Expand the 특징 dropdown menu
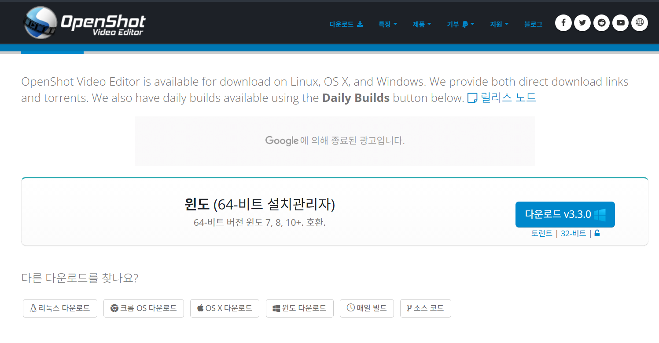 (x=388, y=24)
